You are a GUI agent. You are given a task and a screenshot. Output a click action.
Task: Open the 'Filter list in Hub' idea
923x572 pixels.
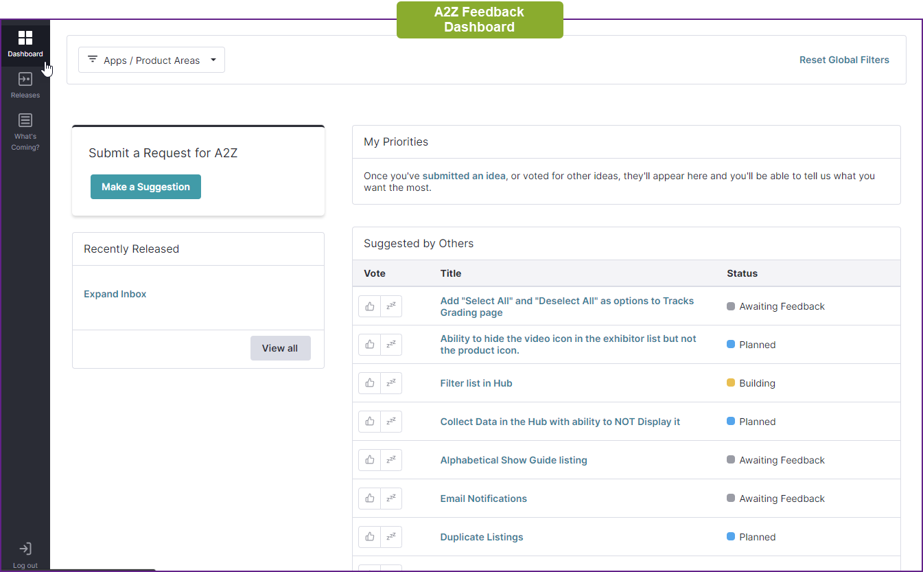476,383
